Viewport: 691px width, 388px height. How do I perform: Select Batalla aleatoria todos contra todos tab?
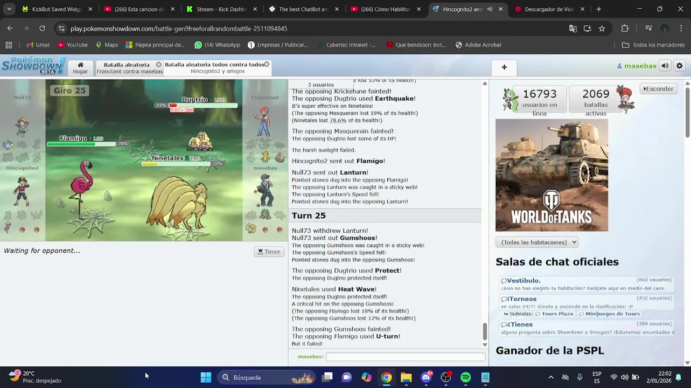(215, 68)
